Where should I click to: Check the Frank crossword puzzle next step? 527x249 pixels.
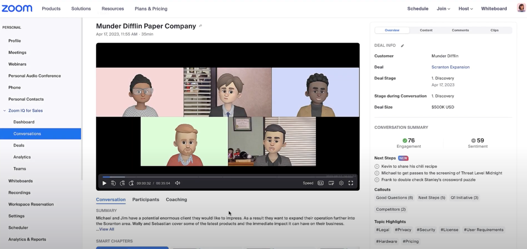377,180
